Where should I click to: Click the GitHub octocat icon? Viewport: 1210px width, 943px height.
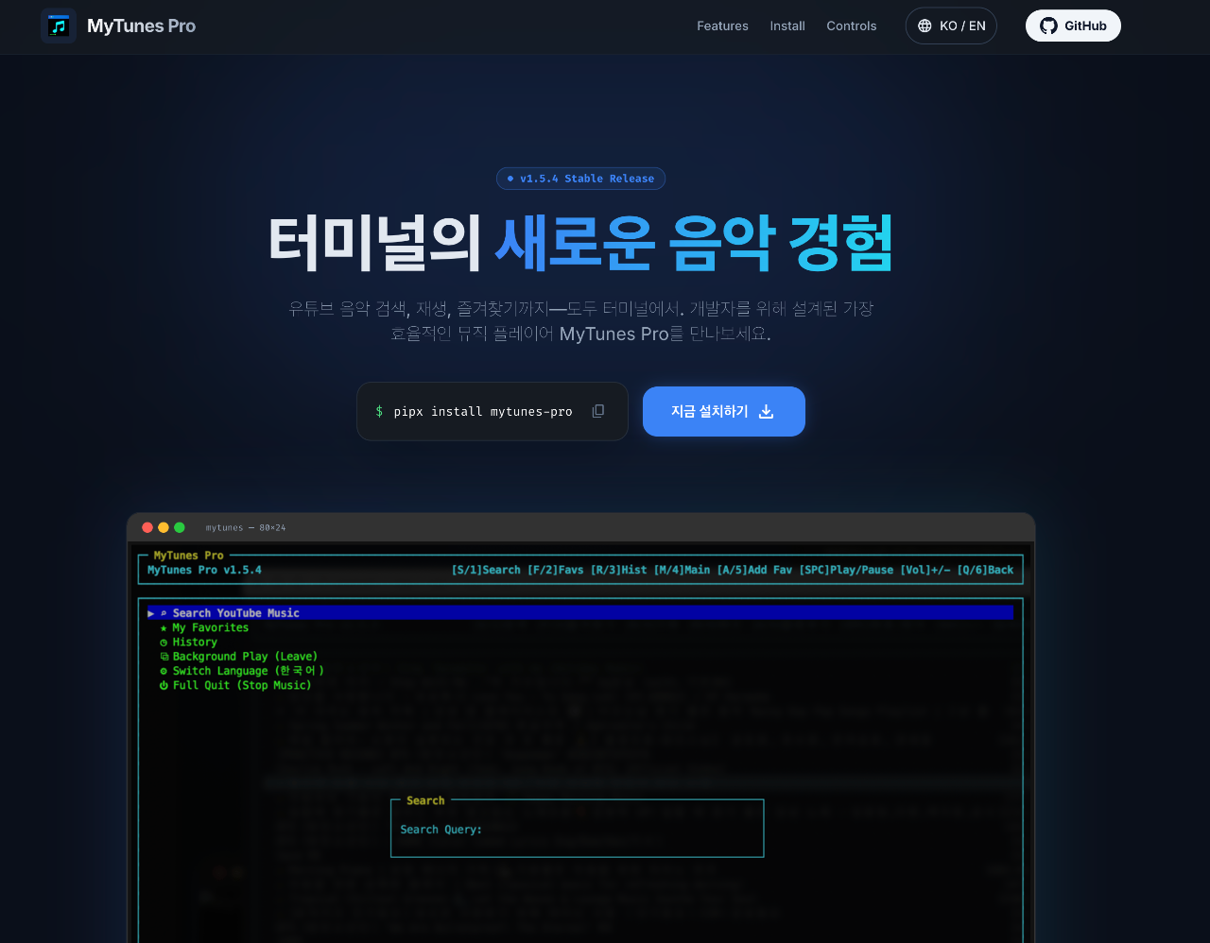1048,26
